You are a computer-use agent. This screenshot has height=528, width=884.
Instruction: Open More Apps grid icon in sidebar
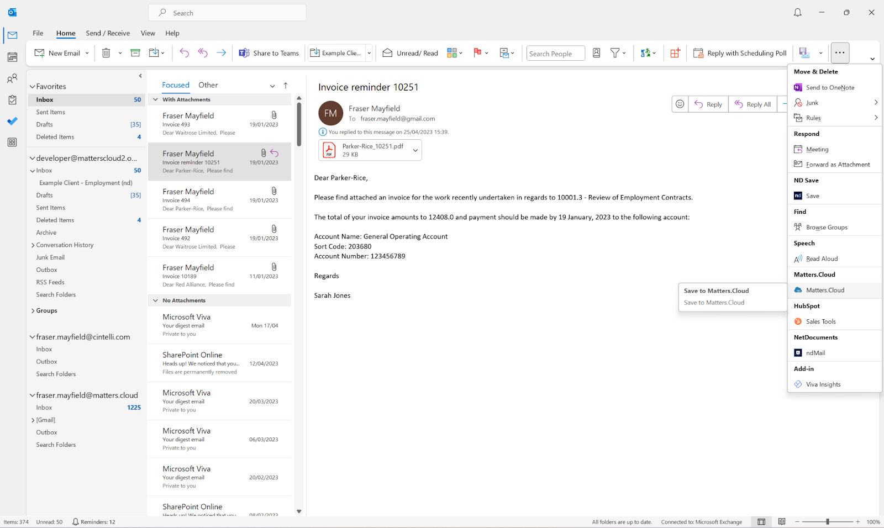12,142
